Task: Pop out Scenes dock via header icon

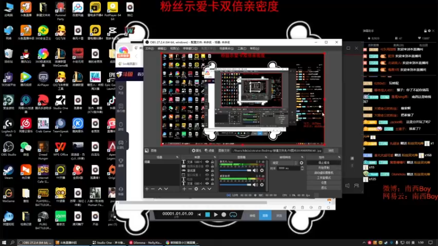Action: pyautogui.click(x=177, y=157)
